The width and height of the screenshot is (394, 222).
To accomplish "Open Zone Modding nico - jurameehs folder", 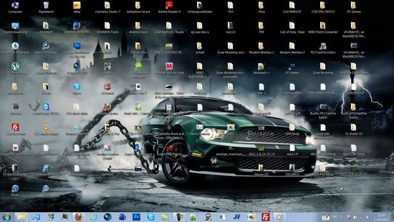I will (x=230, y=70).
